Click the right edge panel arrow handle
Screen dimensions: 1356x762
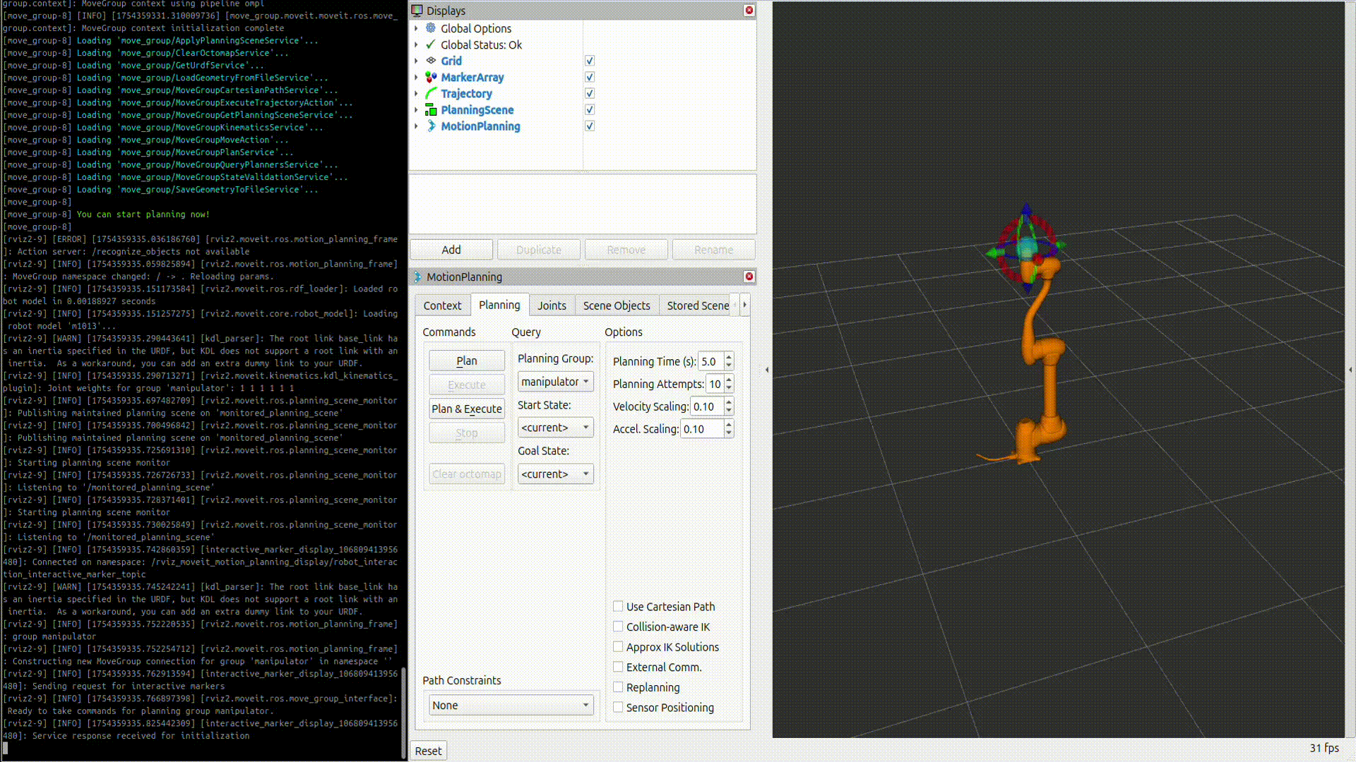pos(1350,370)
